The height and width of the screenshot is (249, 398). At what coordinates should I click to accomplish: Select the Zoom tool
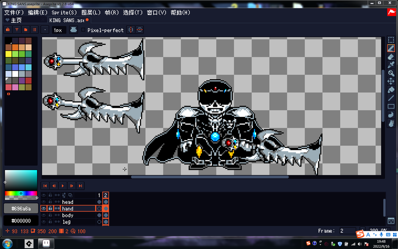pos(391,73)
